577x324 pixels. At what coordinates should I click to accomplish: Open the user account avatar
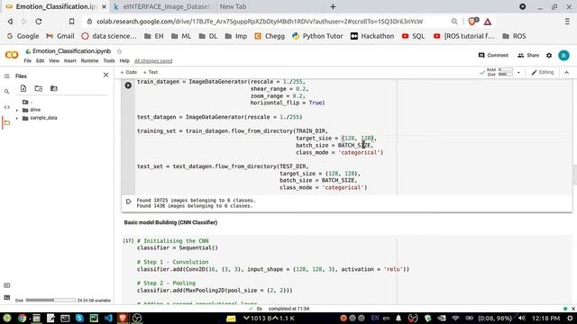(563, 56)
